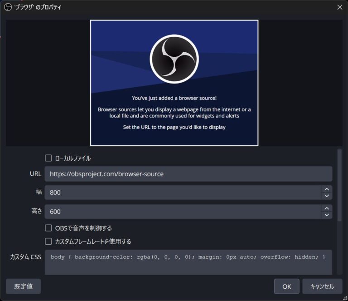Close the browser properties dialog with X
Screen dimensions: 348x301
coord(340,7)
